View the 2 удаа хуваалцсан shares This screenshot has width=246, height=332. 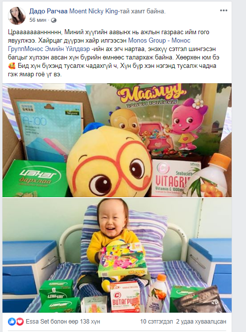(201, 322)
